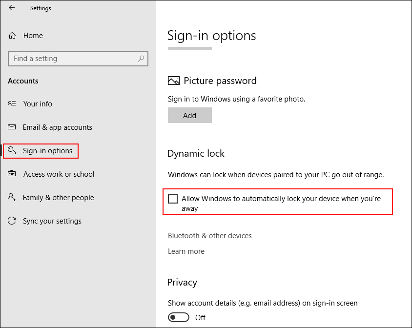Click the Email envelope icon

12,127
